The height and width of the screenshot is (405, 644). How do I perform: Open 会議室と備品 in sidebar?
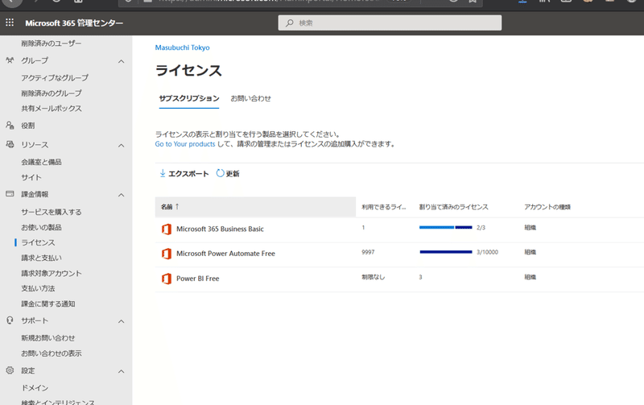tap(42, 162)
